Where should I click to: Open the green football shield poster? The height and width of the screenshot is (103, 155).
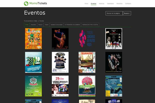click(x=33, y=86)
